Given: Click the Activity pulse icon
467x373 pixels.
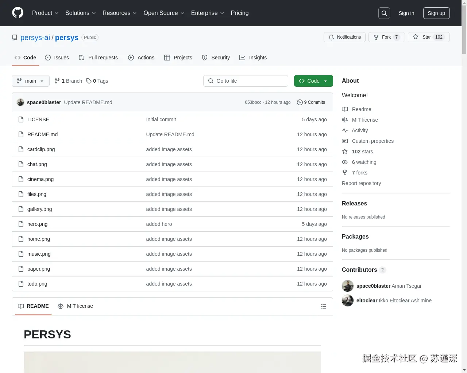Looking at the screenshot, I should tap(345, 130).
